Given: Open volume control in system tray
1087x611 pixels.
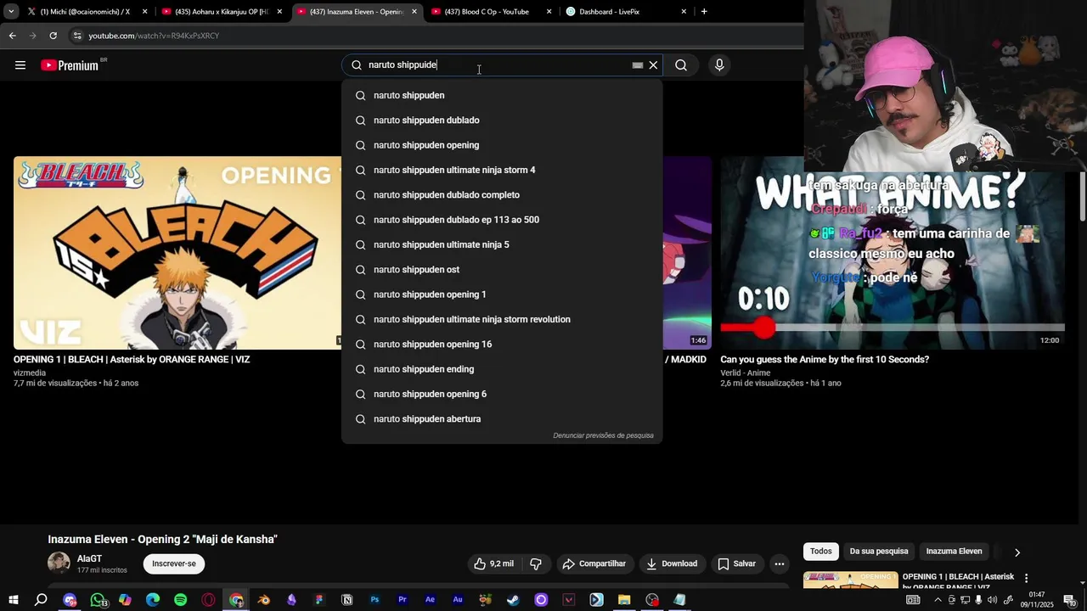Looking at the screenshot, I should point(993,600).
